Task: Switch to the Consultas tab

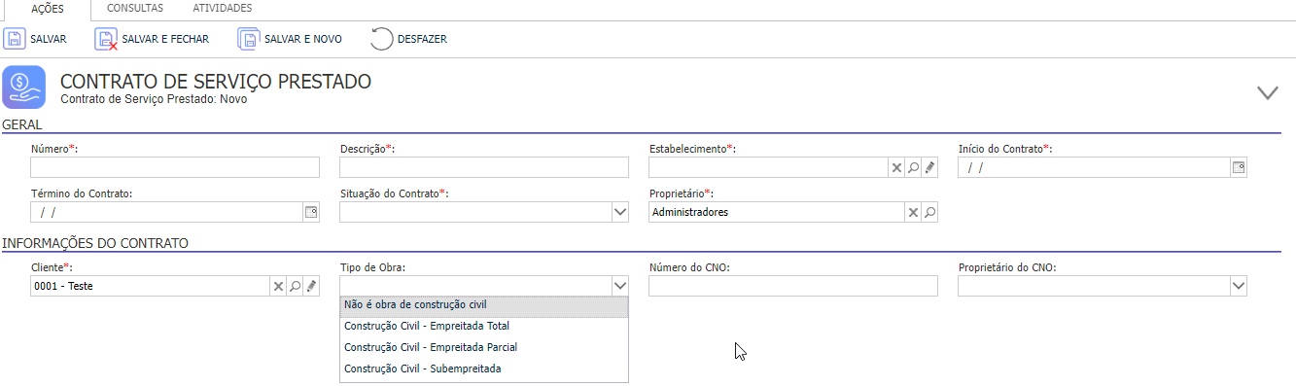Action: pyautogui.click(x=135, y=8)
